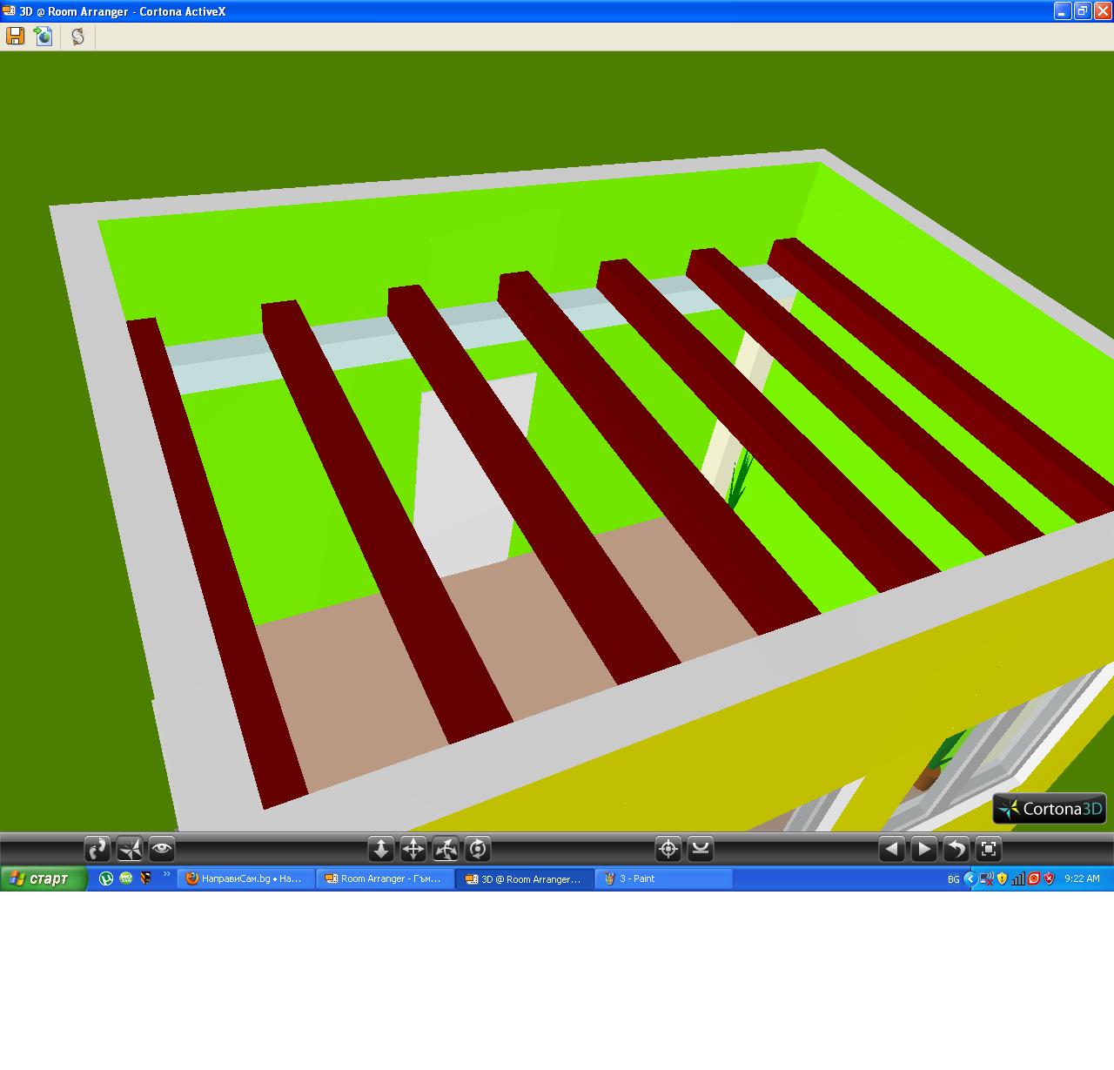The height and width of the screenshot is (1070, 1114).
Task: Open the Cortona3D logo in viewport
Action: pyautogui.click(x=1050, y=809)
